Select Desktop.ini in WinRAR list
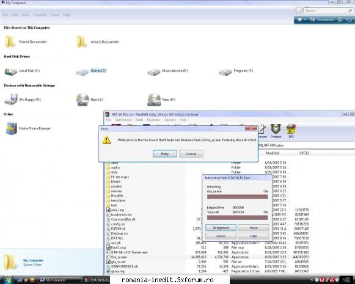 (119, 233)
